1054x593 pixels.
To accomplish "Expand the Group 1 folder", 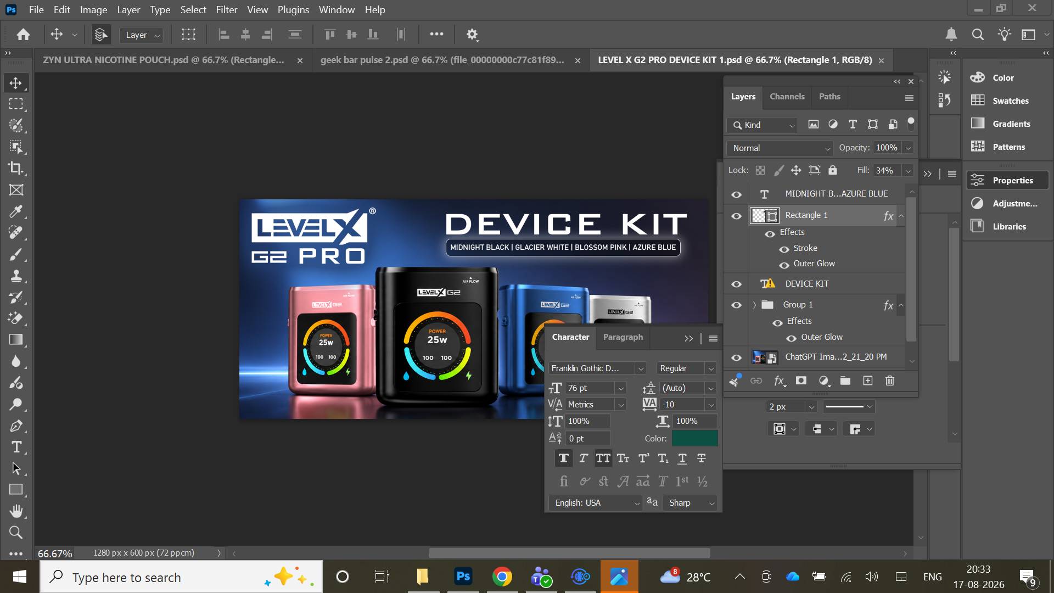I will point(754,305).
